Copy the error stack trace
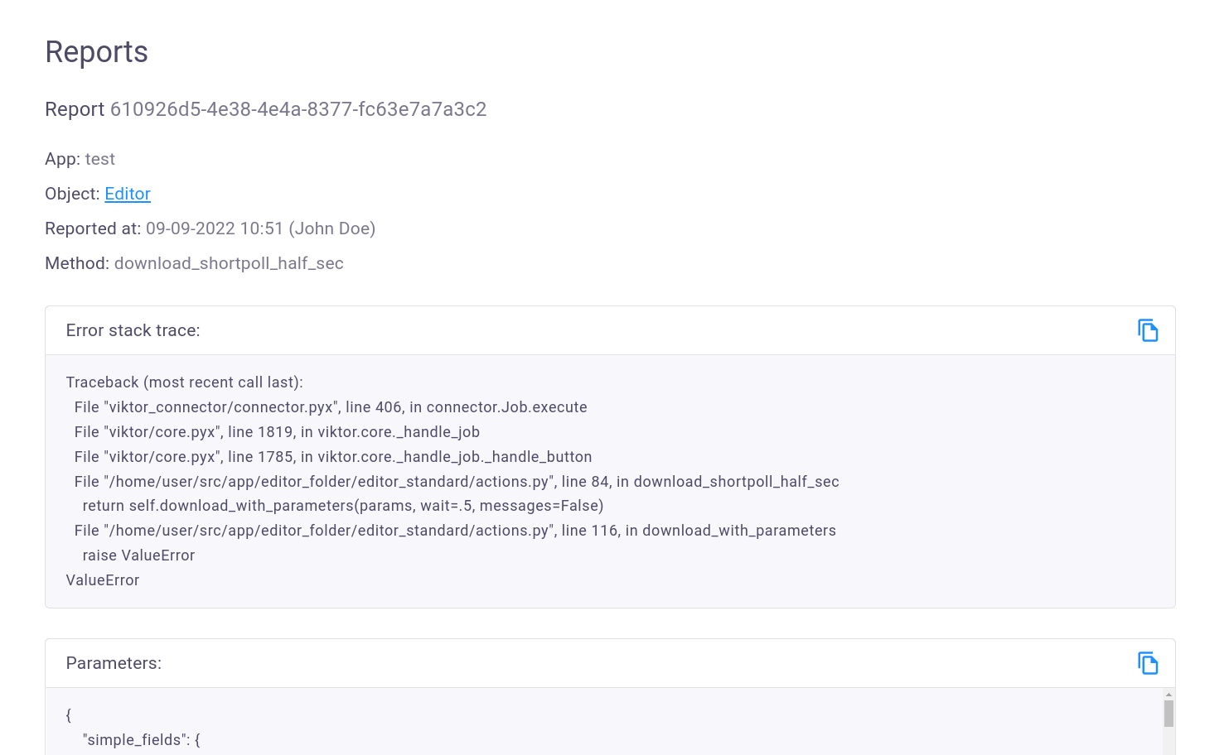 click(x=1148, y=330)
